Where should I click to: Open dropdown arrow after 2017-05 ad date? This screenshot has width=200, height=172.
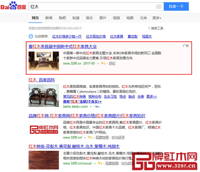point(98,63)
